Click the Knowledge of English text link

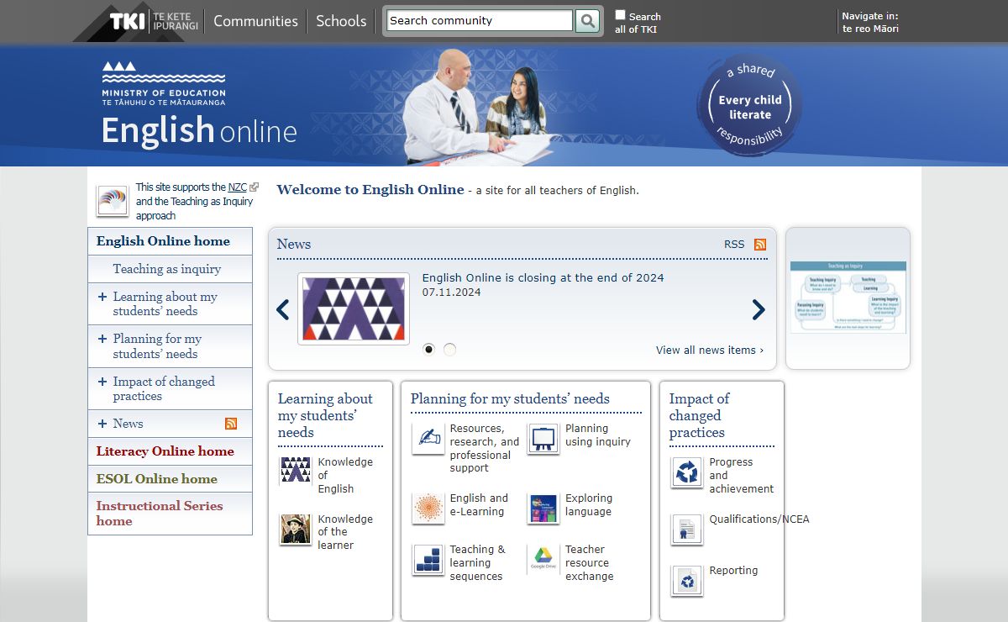tap(345, 475)
